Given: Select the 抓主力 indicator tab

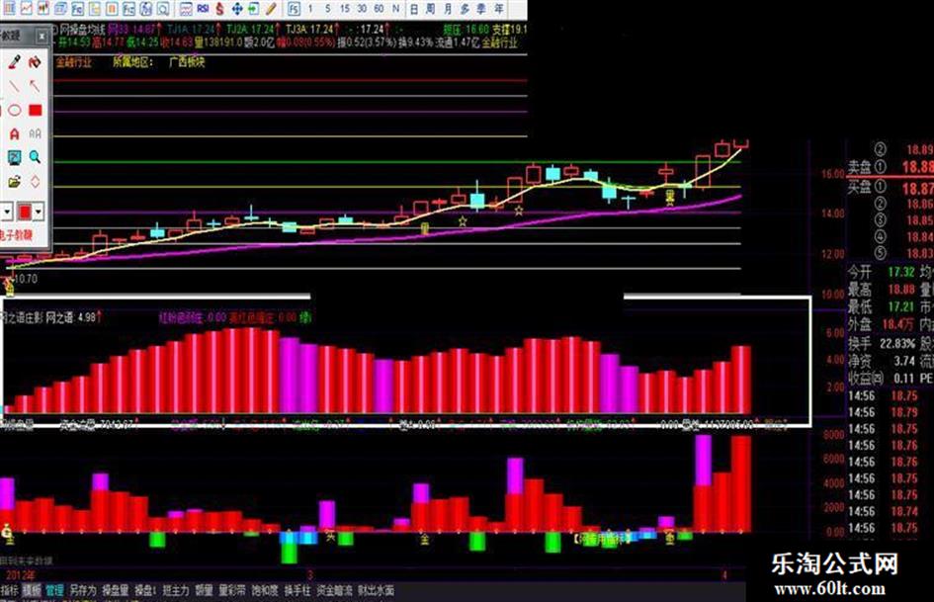Looking at the screenshot, I should 176,590.
